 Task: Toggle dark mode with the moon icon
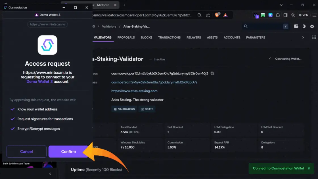point(304,26)
